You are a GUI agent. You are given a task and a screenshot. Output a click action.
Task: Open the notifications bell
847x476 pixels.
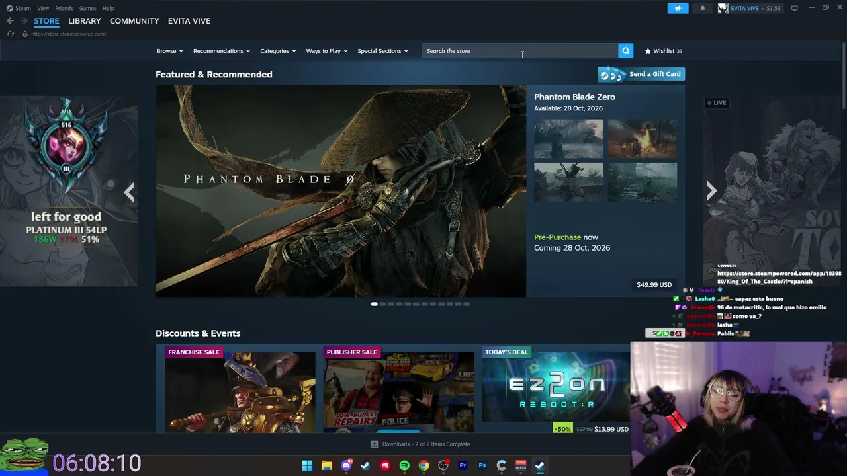pos(702,8)
